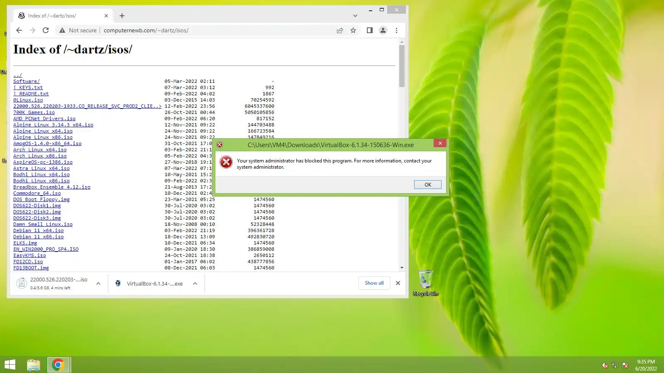Download Damn_Small_Linux.iso
664x373 pixels.
tap(43, 224)
